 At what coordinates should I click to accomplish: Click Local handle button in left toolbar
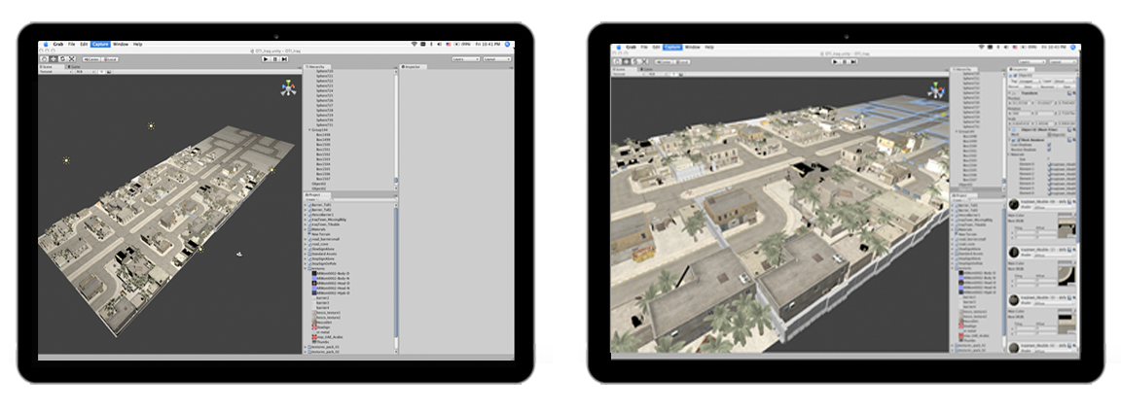pos(110,59)
